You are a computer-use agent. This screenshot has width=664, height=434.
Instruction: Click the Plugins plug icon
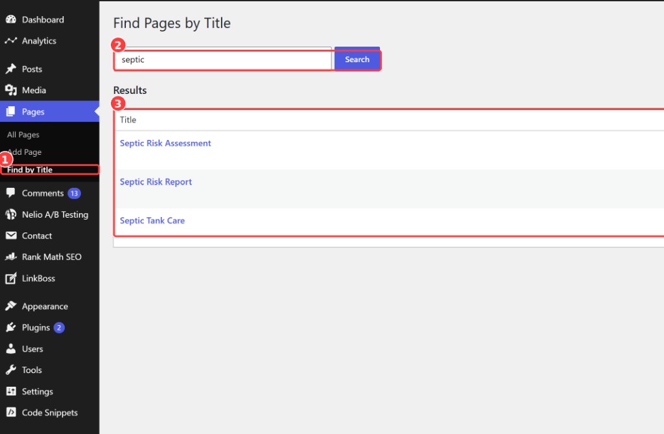(x=11, y=327)
